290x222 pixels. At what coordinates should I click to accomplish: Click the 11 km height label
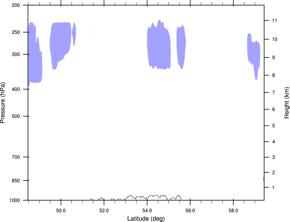pyautogui.click(x=274, y=20)
